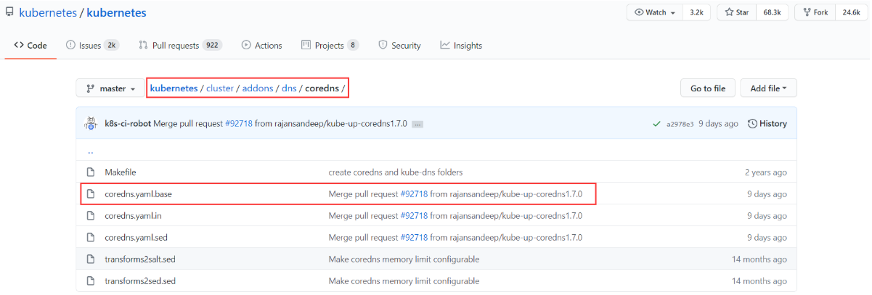Go to cluster folder in breadcrumb
Screen dimensions: 872x295
tap(220, 88)
